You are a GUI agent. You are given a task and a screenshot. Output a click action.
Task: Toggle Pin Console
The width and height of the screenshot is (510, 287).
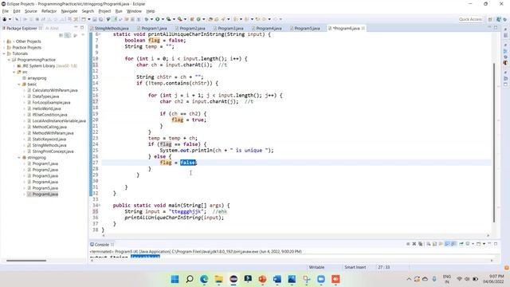point(461,244)
